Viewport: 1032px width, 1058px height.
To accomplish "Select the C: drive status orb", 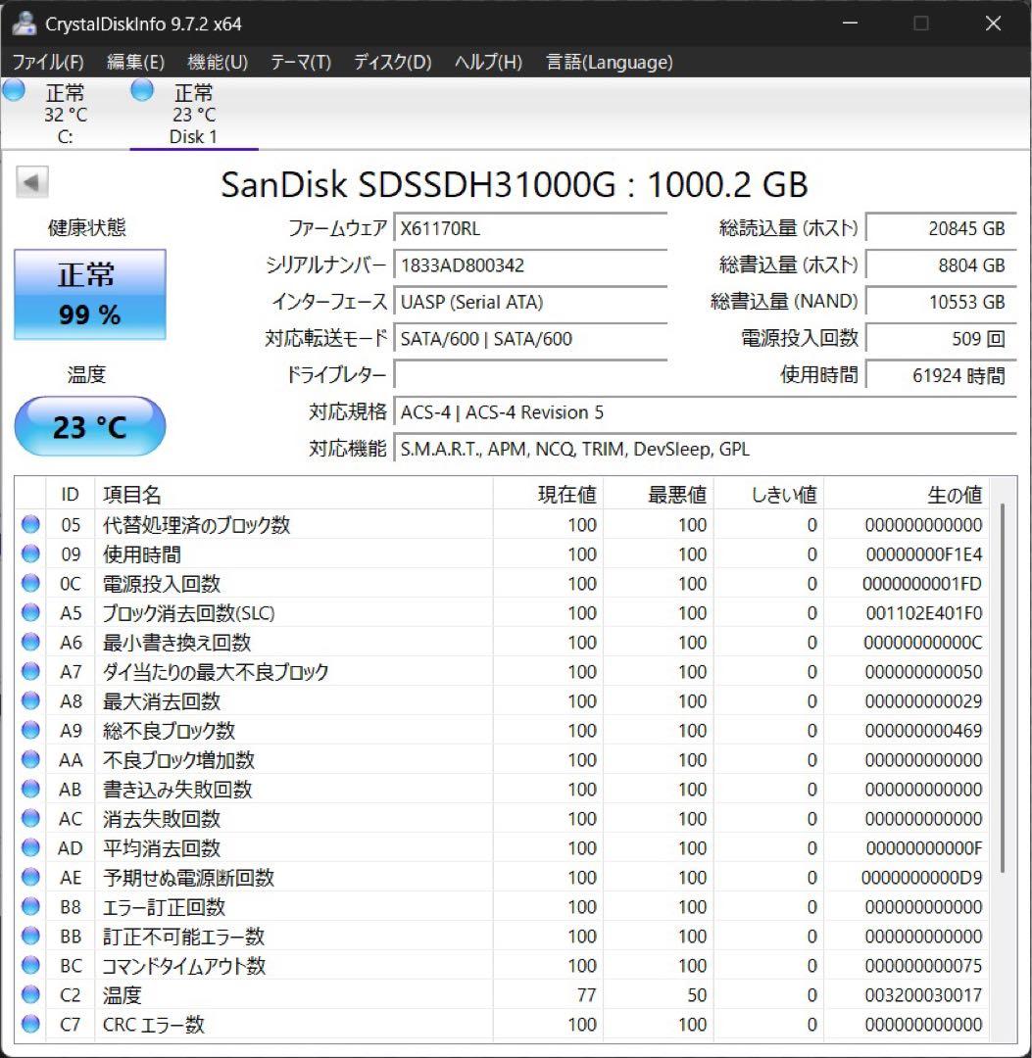I will [14, 90].
